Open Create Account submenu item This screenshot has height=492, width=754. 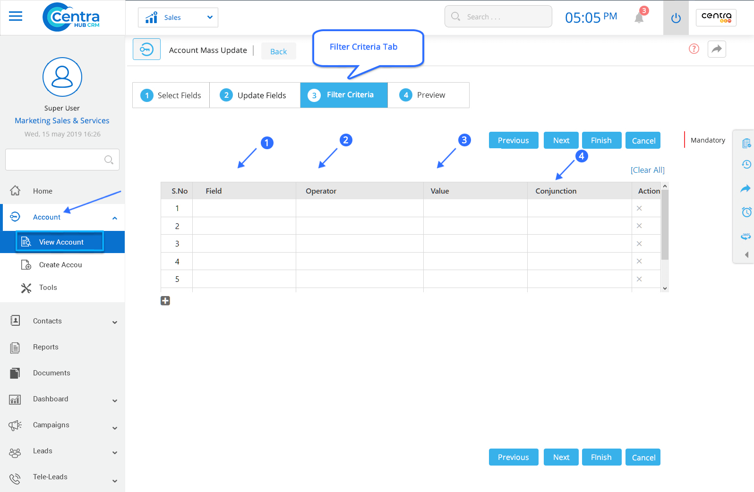point(60,265)
